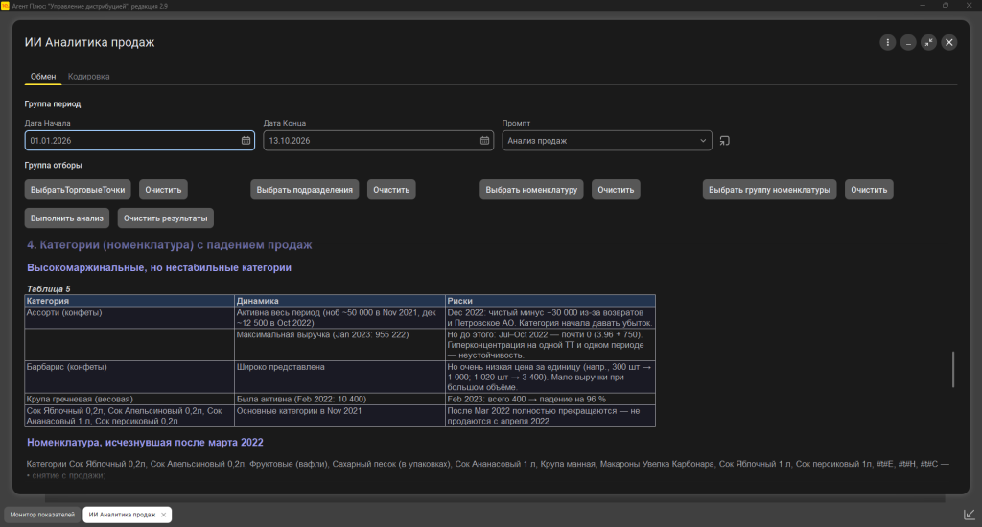This screenshot has width=982, height=527.
Task: Click the vertical scrollbar of results area
Action: pos(953,369)
